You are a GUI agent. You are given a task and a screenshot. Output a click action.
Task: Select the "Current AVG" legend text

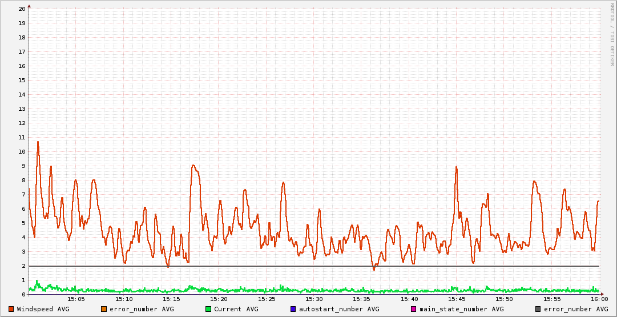[236, 309]
